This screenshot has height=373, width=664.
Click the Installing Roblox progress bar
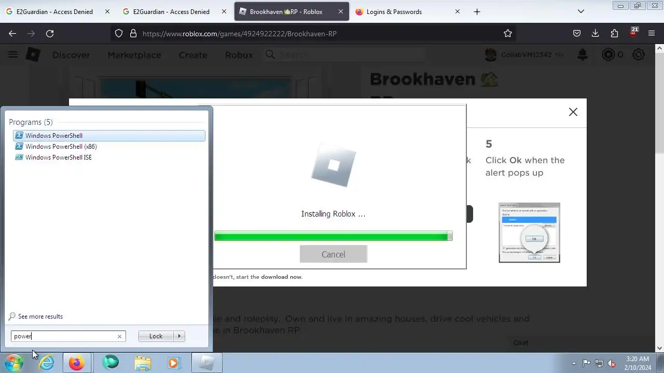(x=333, y=236)
